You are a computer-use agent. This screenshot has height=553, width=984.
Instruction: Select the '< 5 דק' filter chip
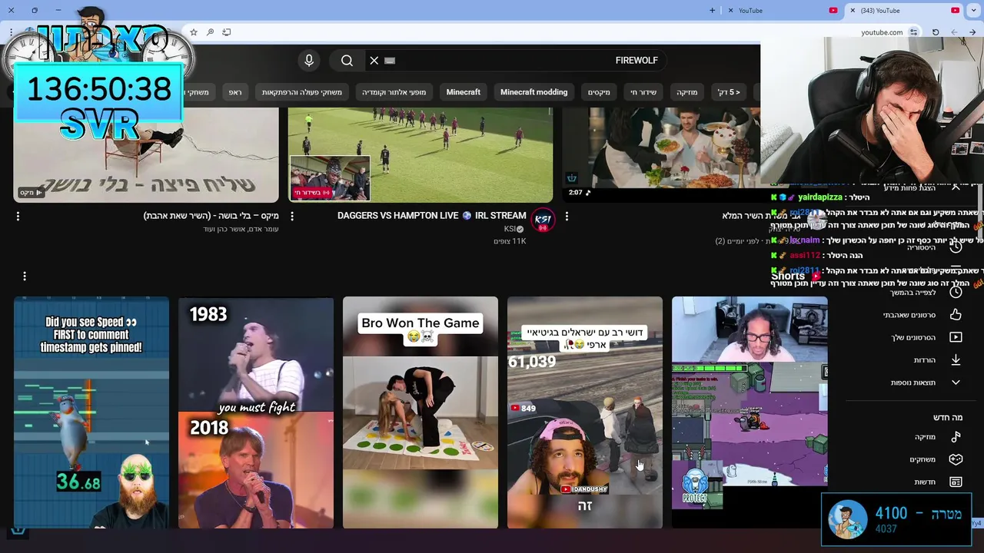pyautogui.click(x=729, y=92)
